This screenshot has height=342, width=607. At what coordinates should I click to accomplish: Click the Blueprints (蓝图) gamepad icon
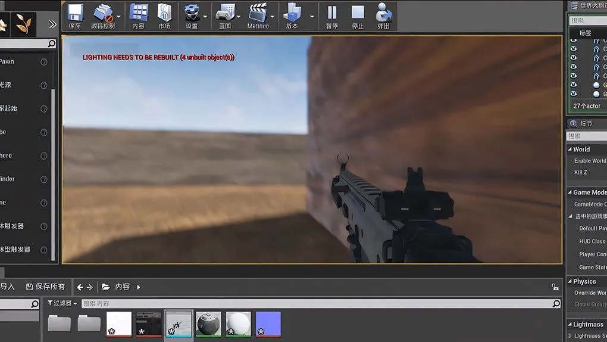pos(226,13)
